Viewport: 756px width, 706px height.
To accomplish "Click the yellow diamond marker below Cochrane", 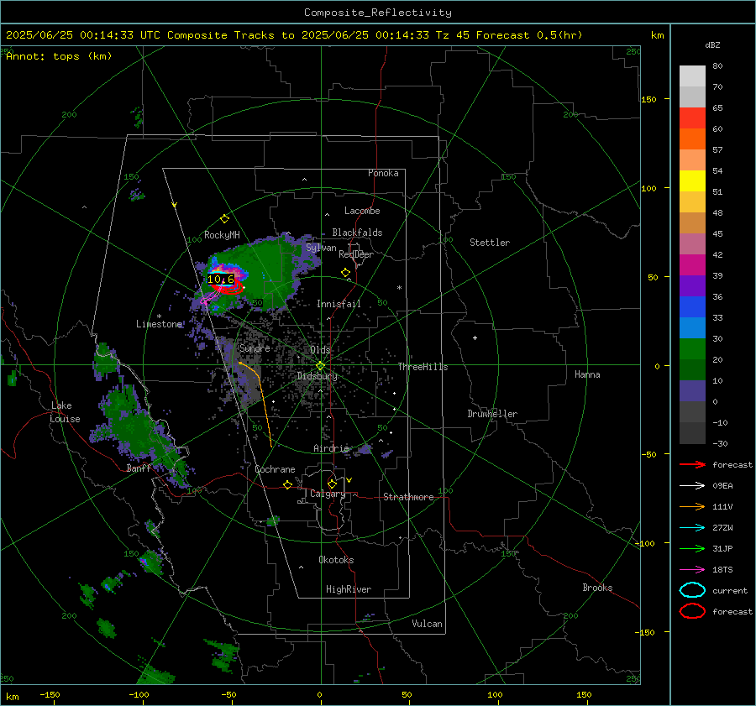I will 288,485.
